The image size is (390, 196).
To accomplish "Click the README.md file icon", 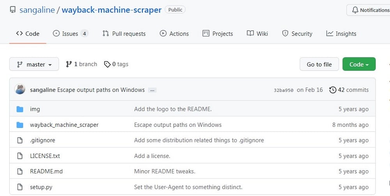I will click(x=19, y=171).
